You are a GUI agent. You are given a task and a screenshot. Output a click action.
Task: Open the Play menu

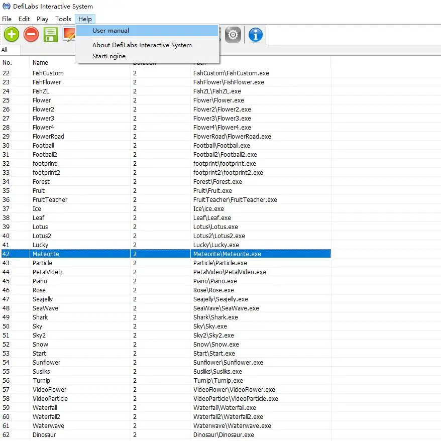click(x=43, y=19)
